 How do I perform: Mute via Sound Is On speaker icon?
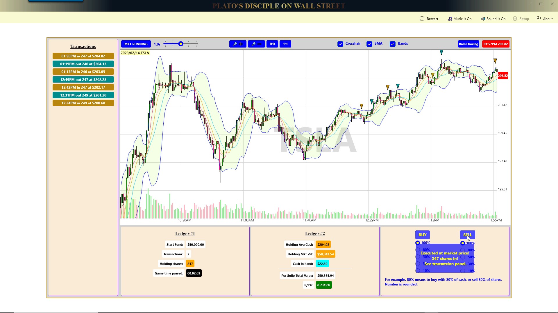tap(483, 19)
